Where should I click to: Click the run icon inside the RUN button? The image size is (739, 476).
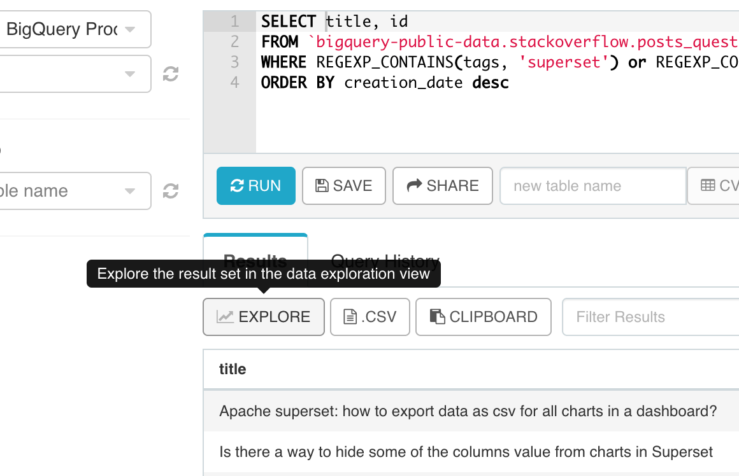238,185
